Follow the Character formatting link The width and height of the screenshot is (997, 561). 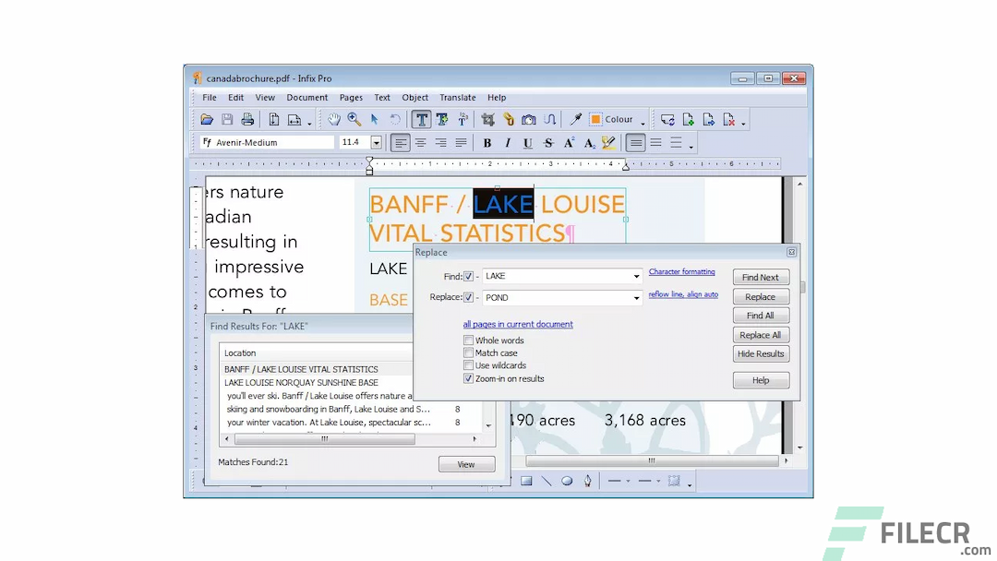coord(681,271)
